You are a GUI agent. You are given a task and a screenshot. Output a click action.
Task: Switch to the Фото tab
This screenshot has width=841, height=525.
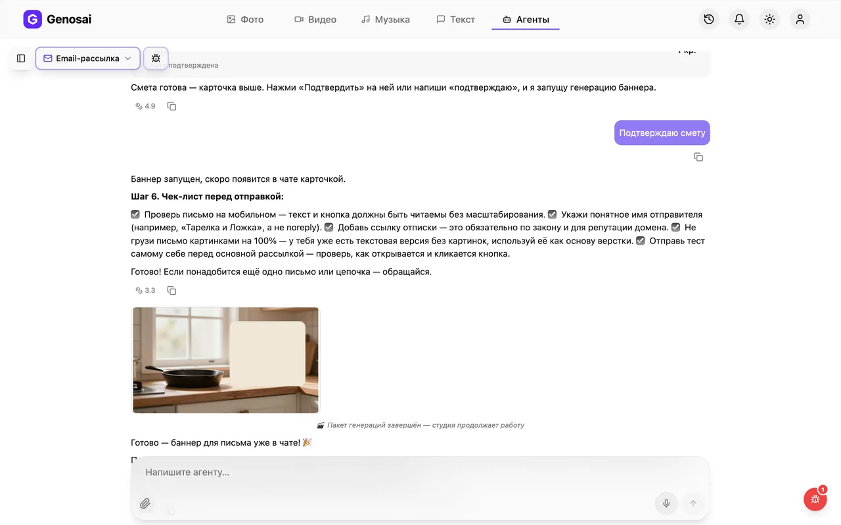coord(245,20)
